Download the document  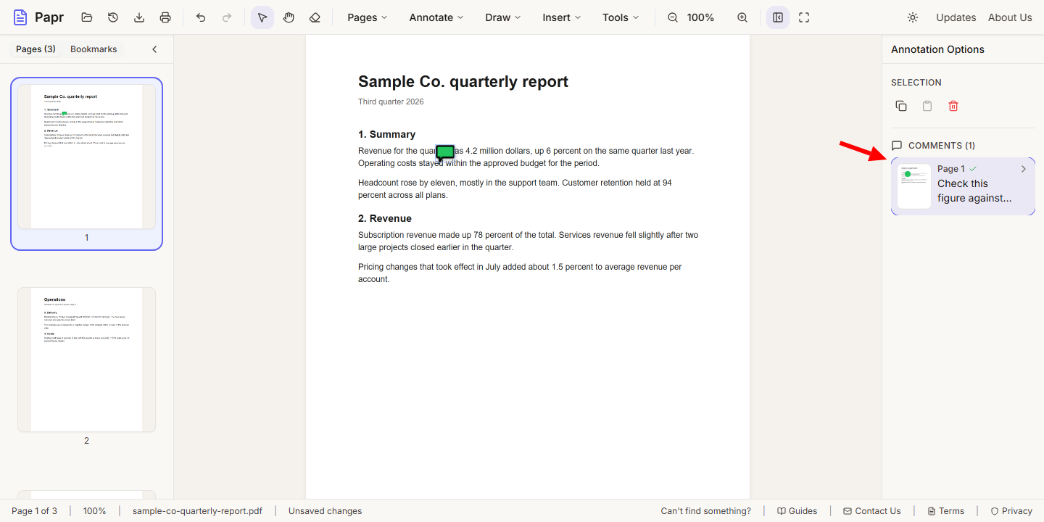139,17
